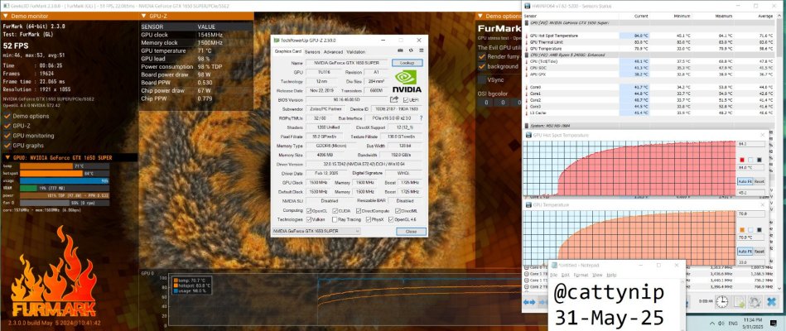Click the Hot Spot graph maximum value field
Viewport: 786px width, 331px height.
tap(751, 144)
